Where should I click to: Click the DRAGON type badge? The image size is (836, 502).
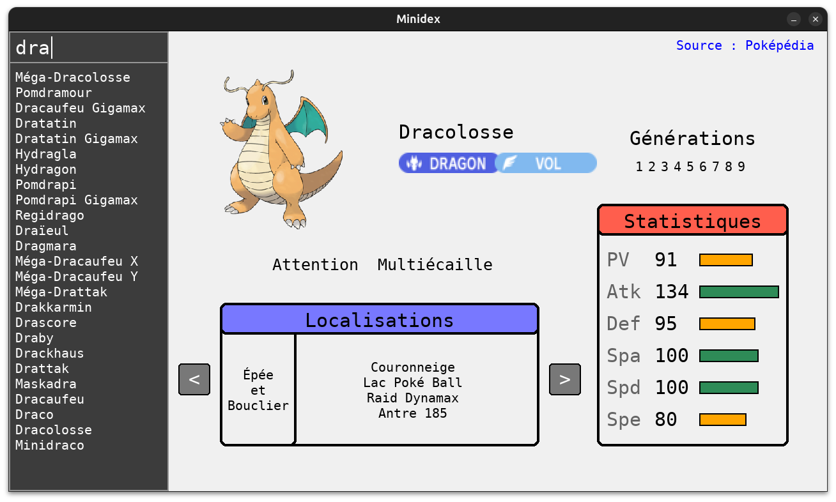449,163
